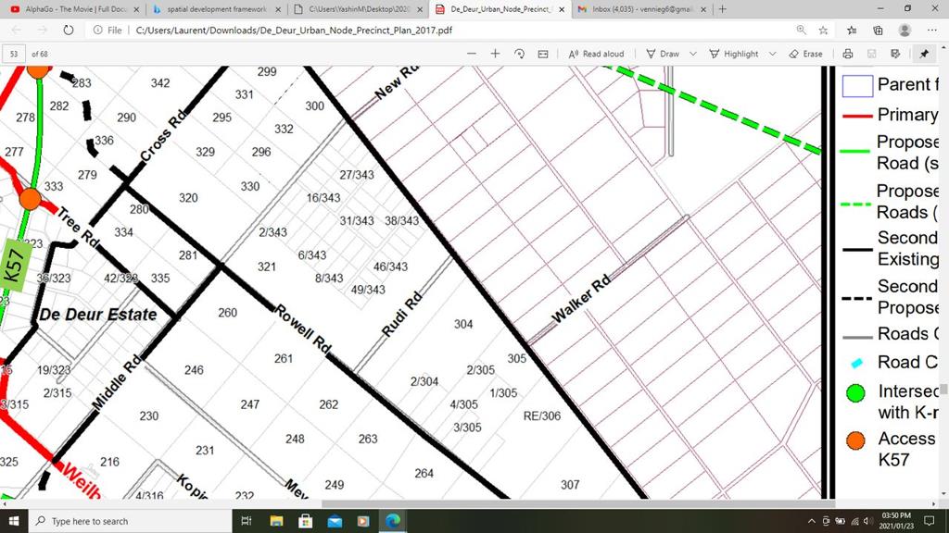Expand the Highlight color options arrow
Screen dimensions: 949x533
[x=772, y=54]
